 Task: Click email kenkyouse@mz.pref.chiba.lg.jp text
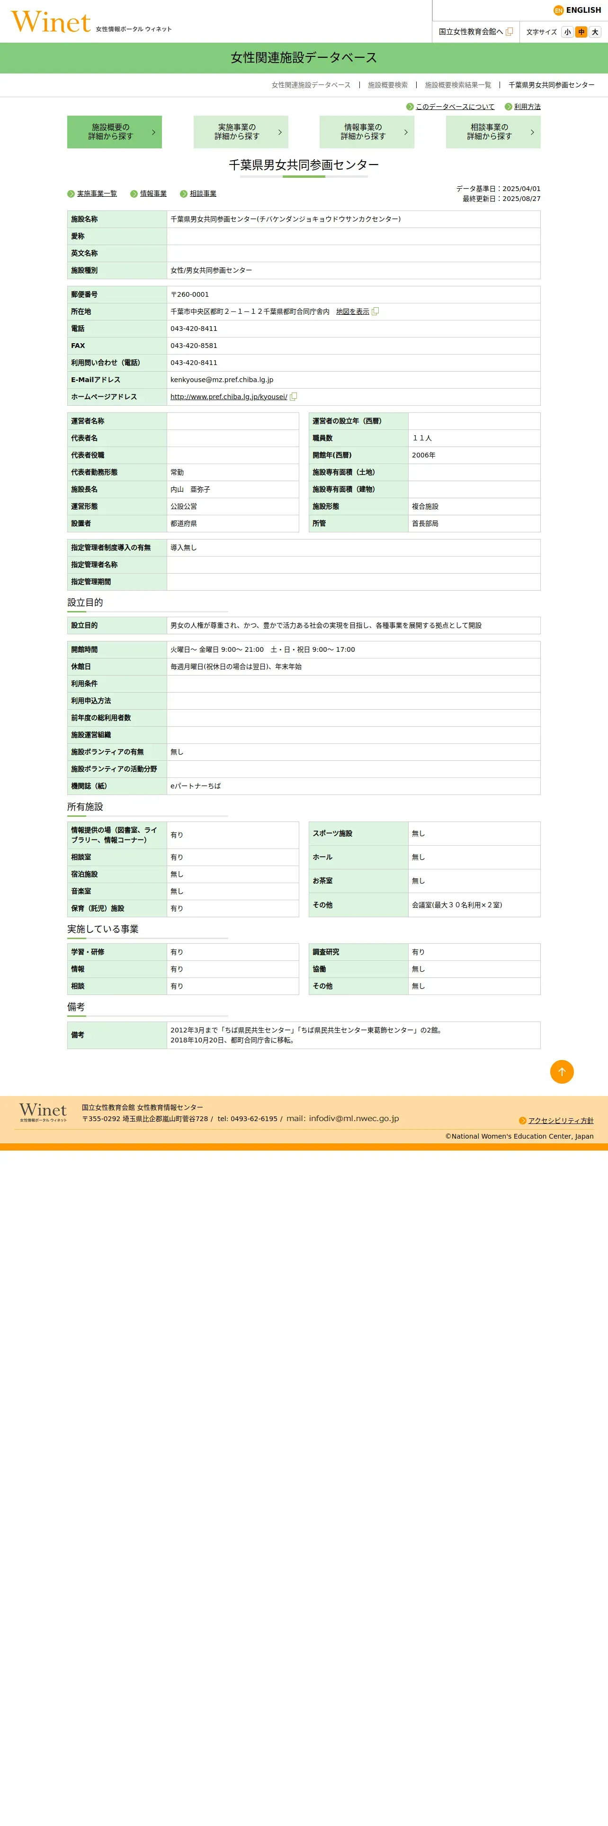222,380
